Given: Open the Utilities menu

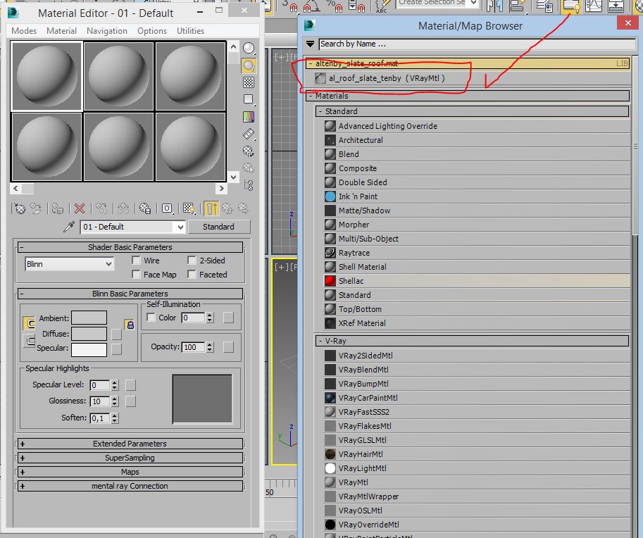Looking at the screenshot, I should pos(190,31).
